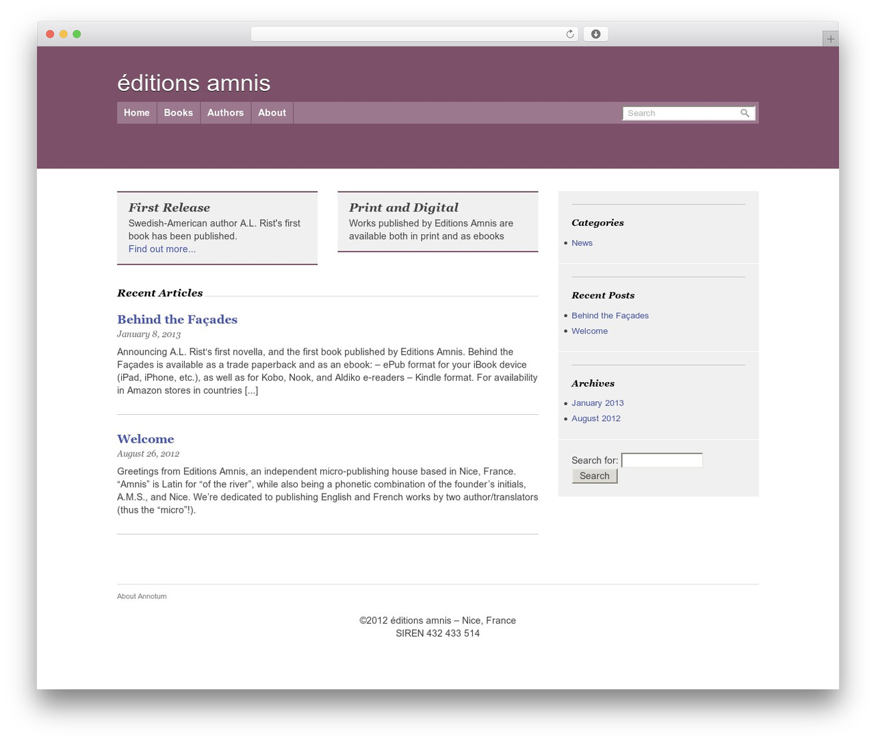Click the magnifier icon in header search
Image resolution: width=876 pixels, height=742 pixels.
point(745,113)
